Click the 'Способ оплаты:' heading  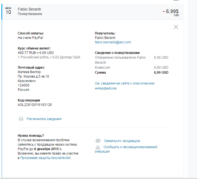pos(31,33)
